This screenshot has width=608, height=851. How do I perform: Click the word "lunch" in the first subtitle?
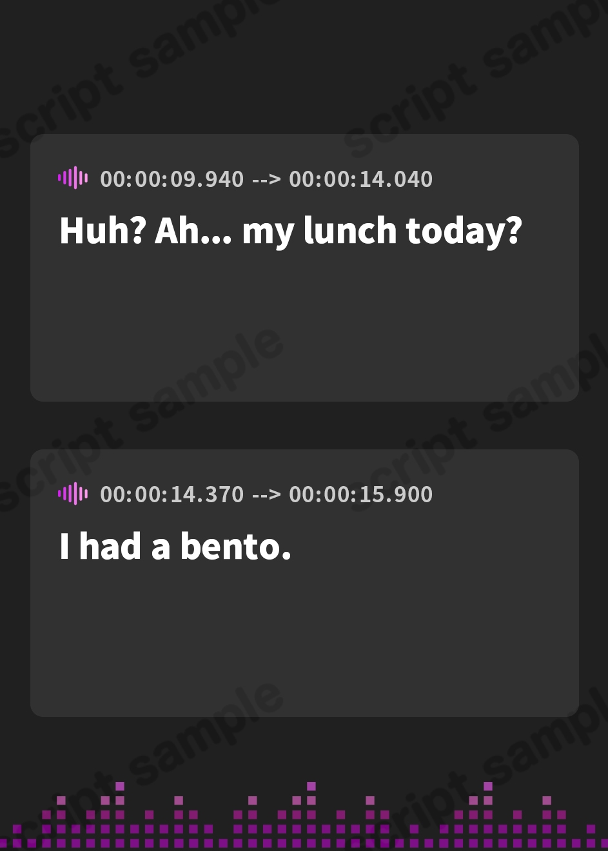[349, 231]
